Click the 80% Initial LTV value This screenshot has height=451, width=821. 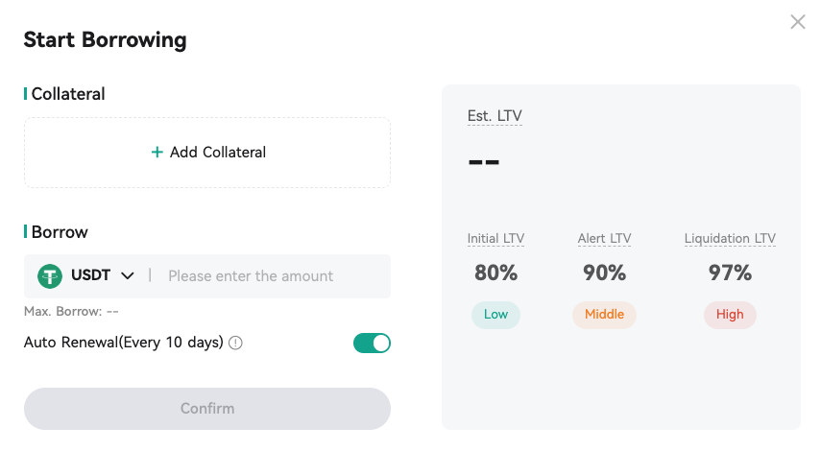click(x=495, y=273)
